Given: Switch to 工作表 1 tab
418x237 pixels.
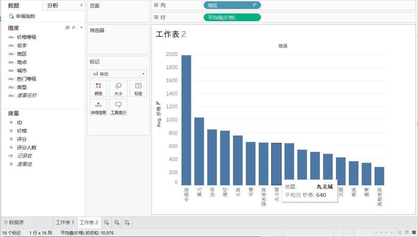Looking at the screenshot, I should [x=65, y=222].
